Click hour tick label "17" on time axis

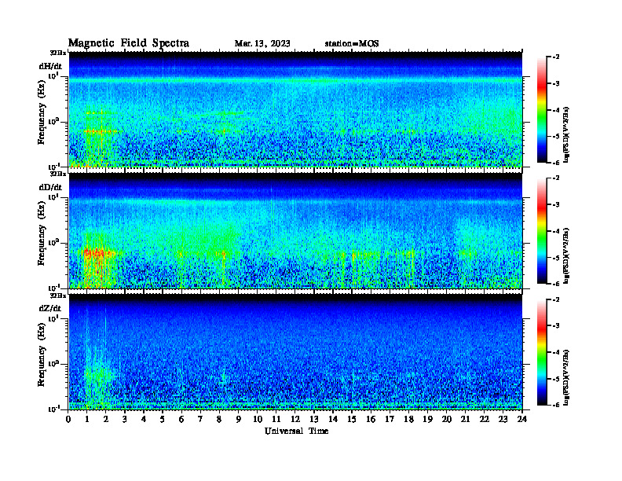pos(390,419)
